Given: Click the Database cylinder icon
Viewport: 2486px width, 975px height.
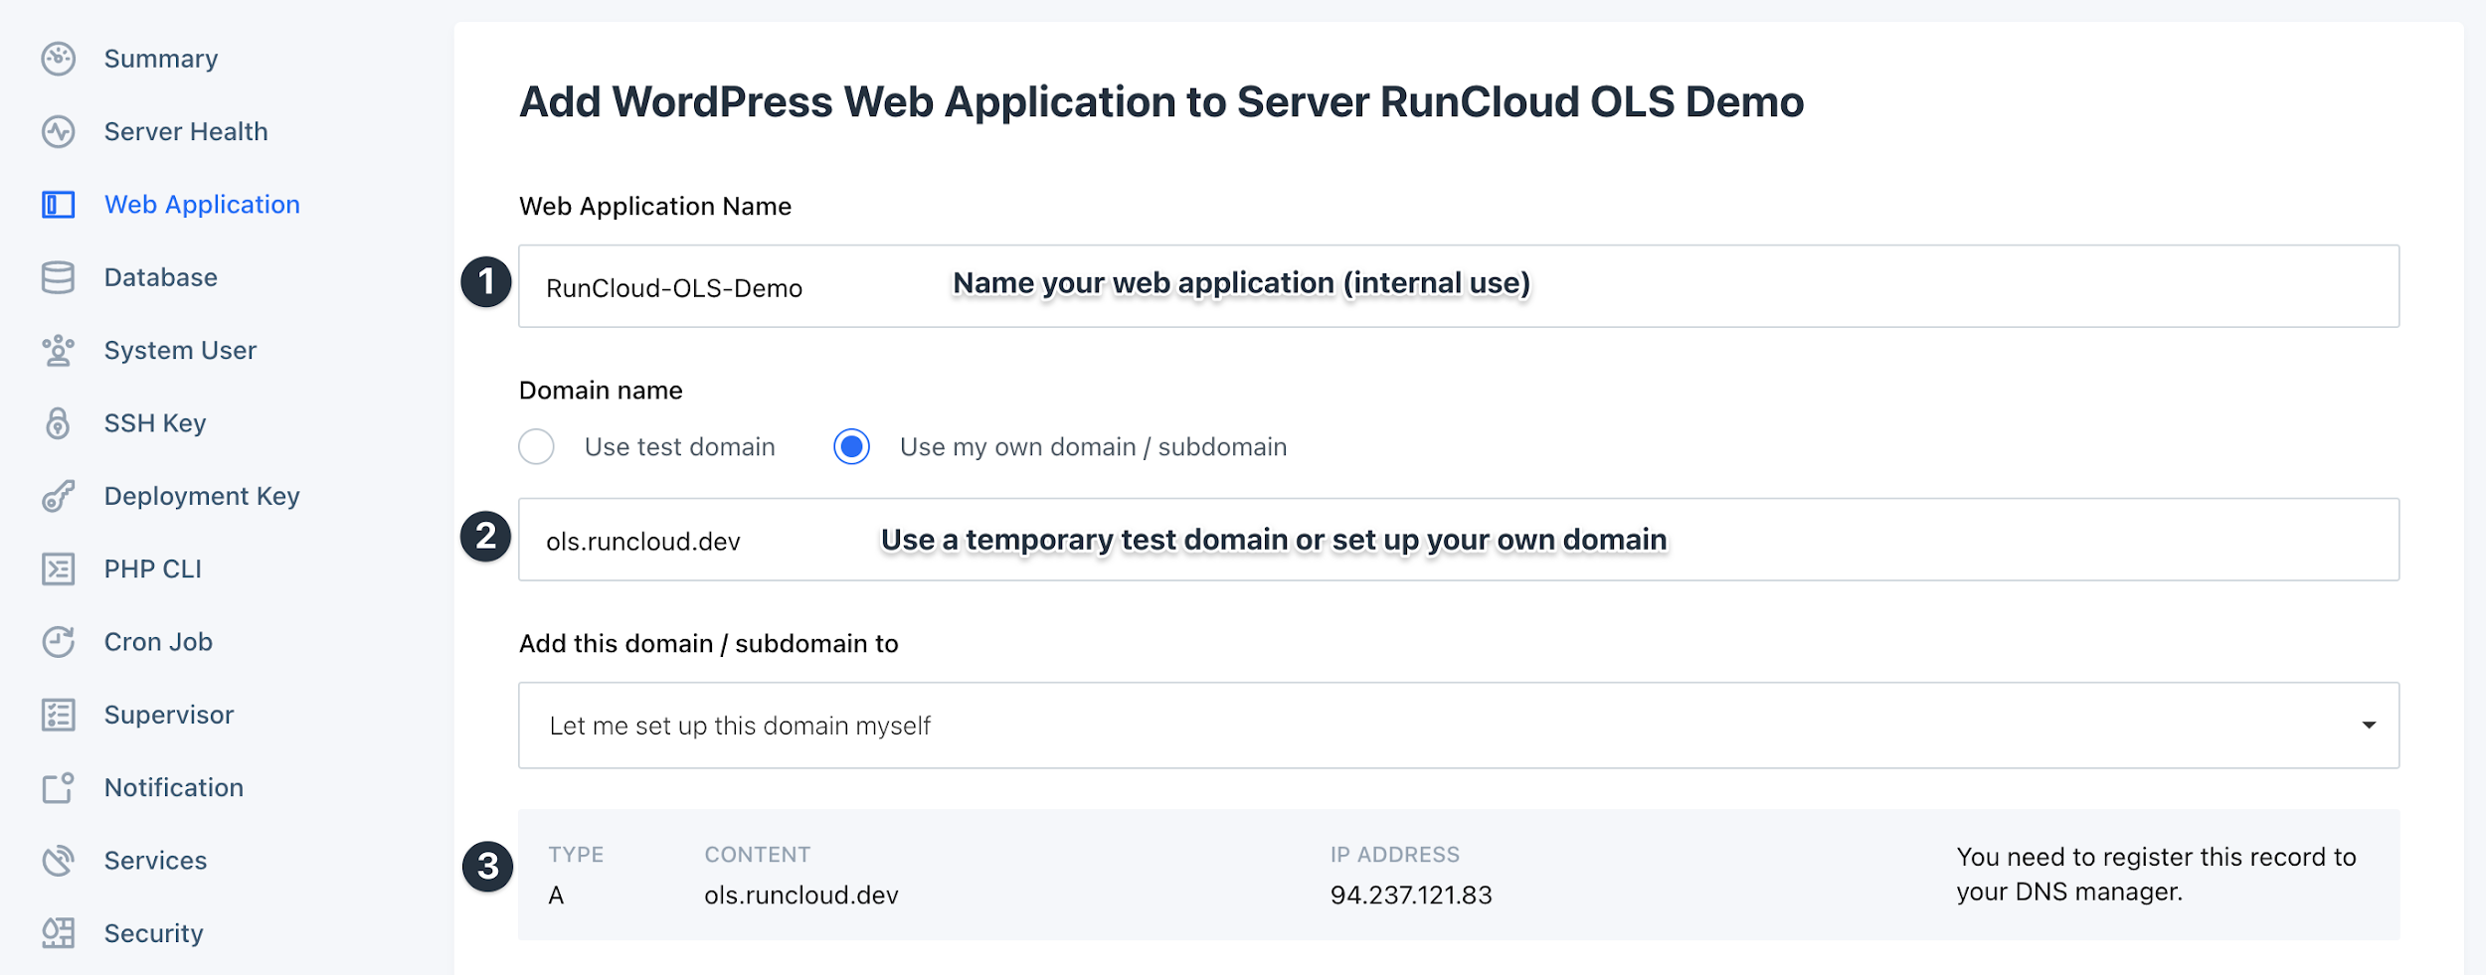Looking at the screenshot, I should [59, 277].
